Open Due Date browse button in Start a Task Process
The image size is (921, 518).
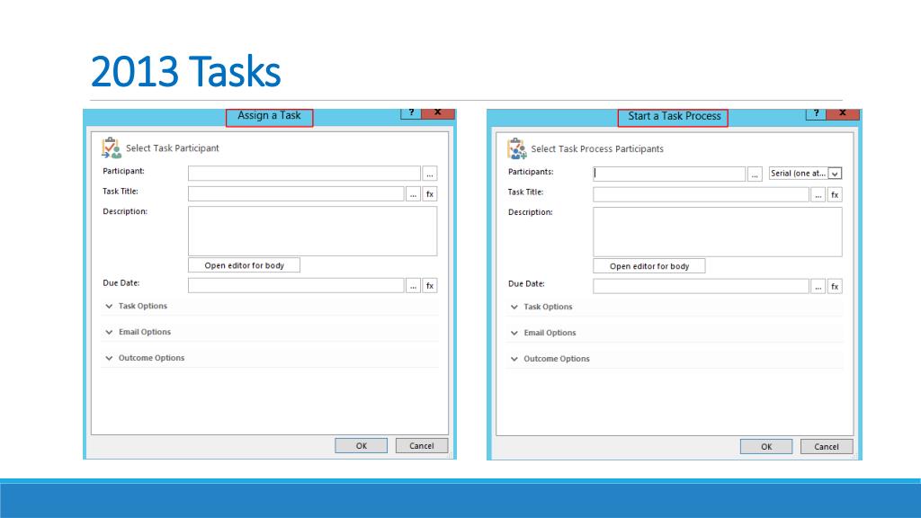coord(818,287)
